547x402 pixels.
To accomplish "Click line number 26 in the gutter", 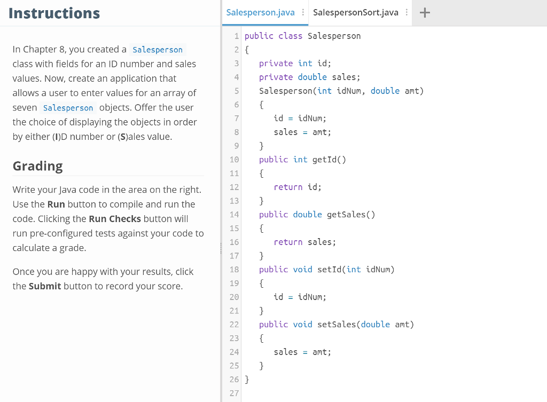I will [x=234, y=380].
